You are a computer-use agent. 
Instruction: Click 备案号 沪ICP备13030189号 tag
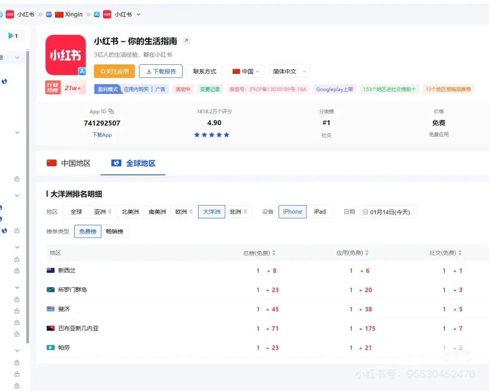[268, 89]
